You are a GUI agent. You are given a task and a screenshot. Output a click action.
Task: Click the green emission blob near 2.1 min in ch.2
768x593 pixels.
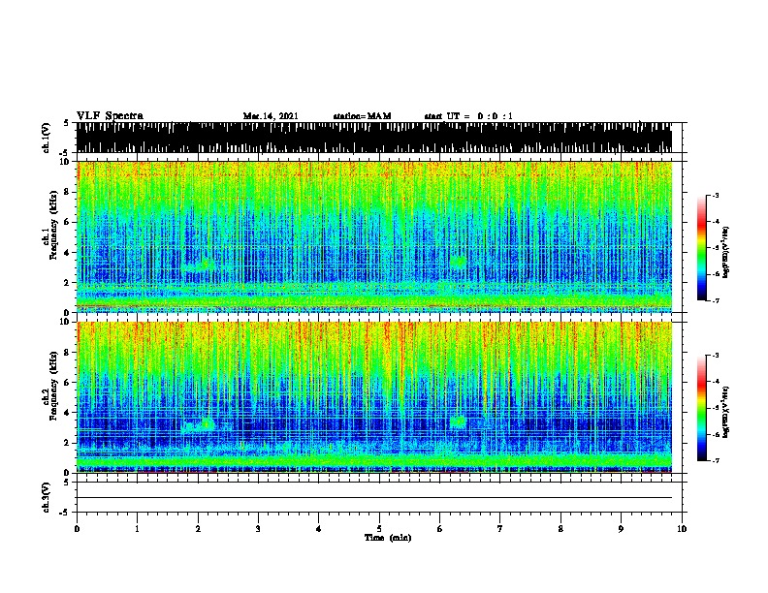(208, 423)
